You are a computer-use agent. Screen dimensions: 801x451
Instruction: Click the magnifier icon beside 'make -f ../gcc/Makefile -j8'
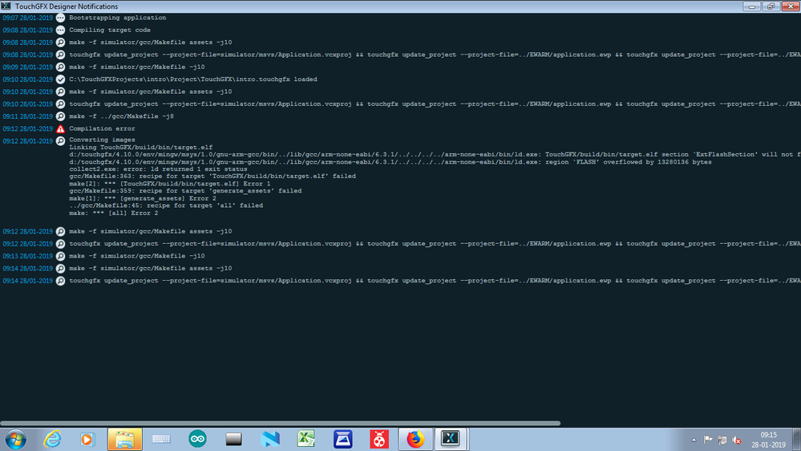coord(60,116)
